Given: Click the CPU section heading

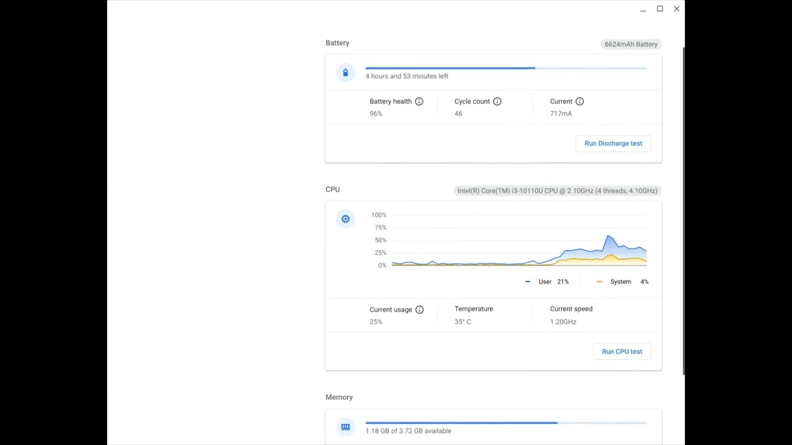Looking at the screenshot, I should click(332, 190).
